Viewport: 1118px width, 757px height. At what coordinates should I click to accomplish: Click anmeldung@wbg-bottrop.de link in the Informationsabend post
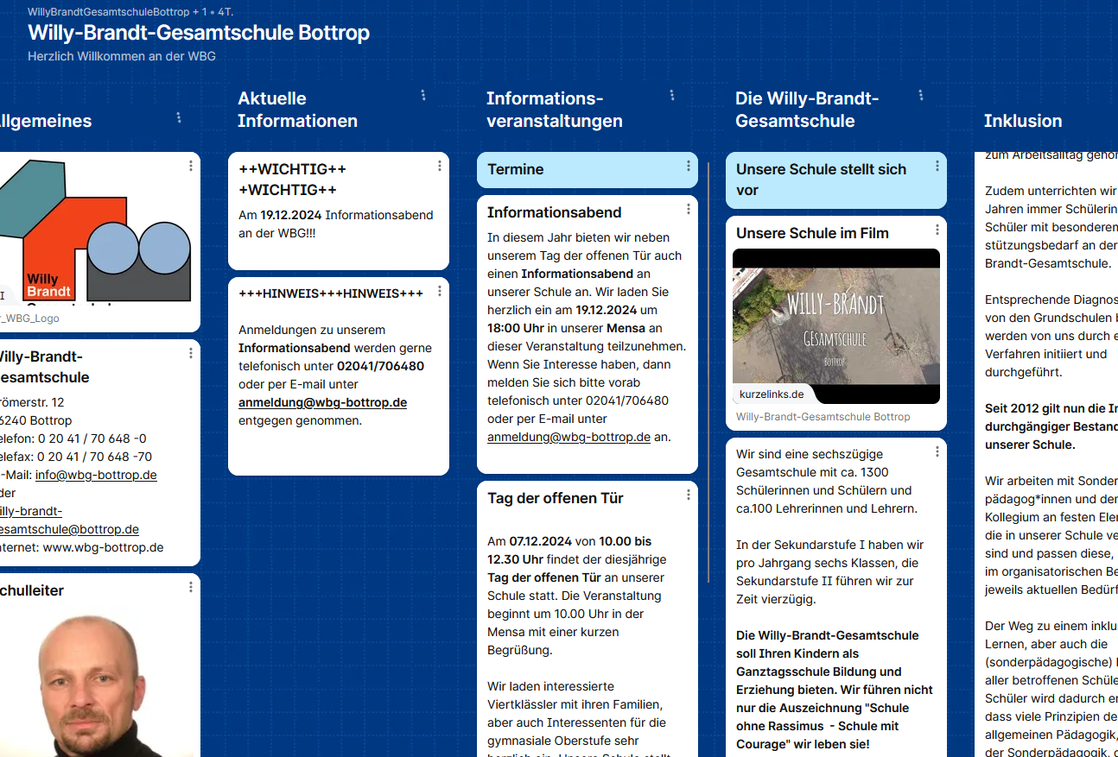pos(569,437)
